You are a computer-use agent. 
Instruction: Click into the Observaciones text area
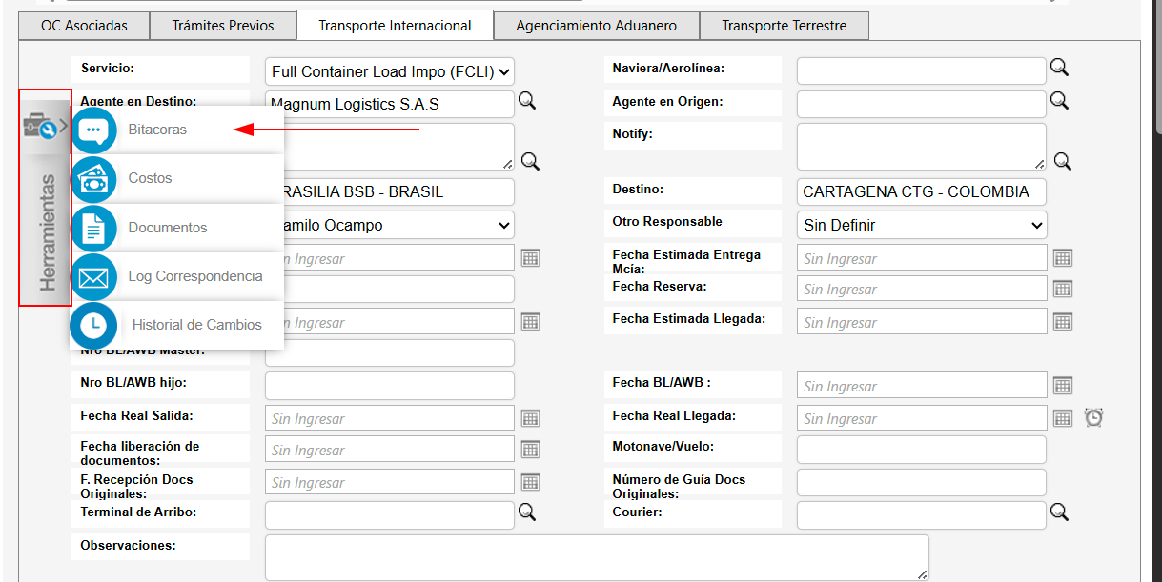pyautogui.click(x=596, y=557)
